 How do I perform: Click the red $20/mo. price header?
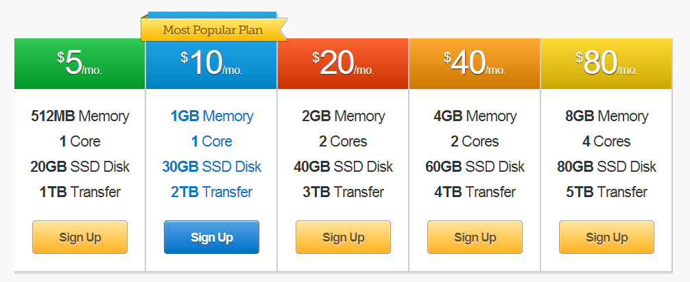coord(343,64)
